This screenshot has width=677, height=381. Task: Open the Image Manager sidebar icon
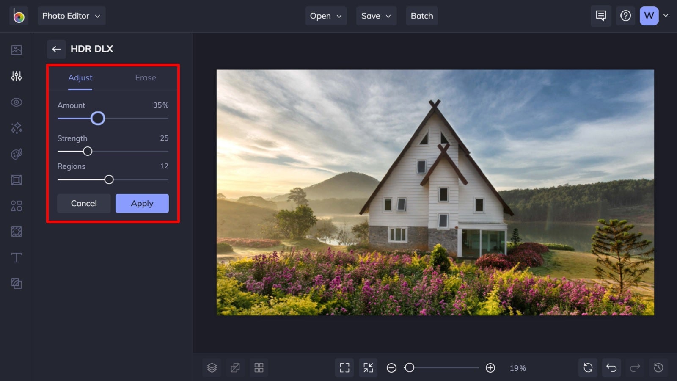pos(17,50)
